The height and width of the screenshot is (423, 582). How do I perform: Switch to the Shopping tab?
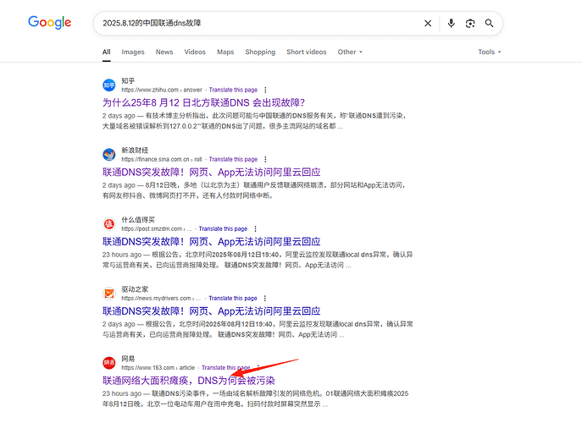[260, 52]
